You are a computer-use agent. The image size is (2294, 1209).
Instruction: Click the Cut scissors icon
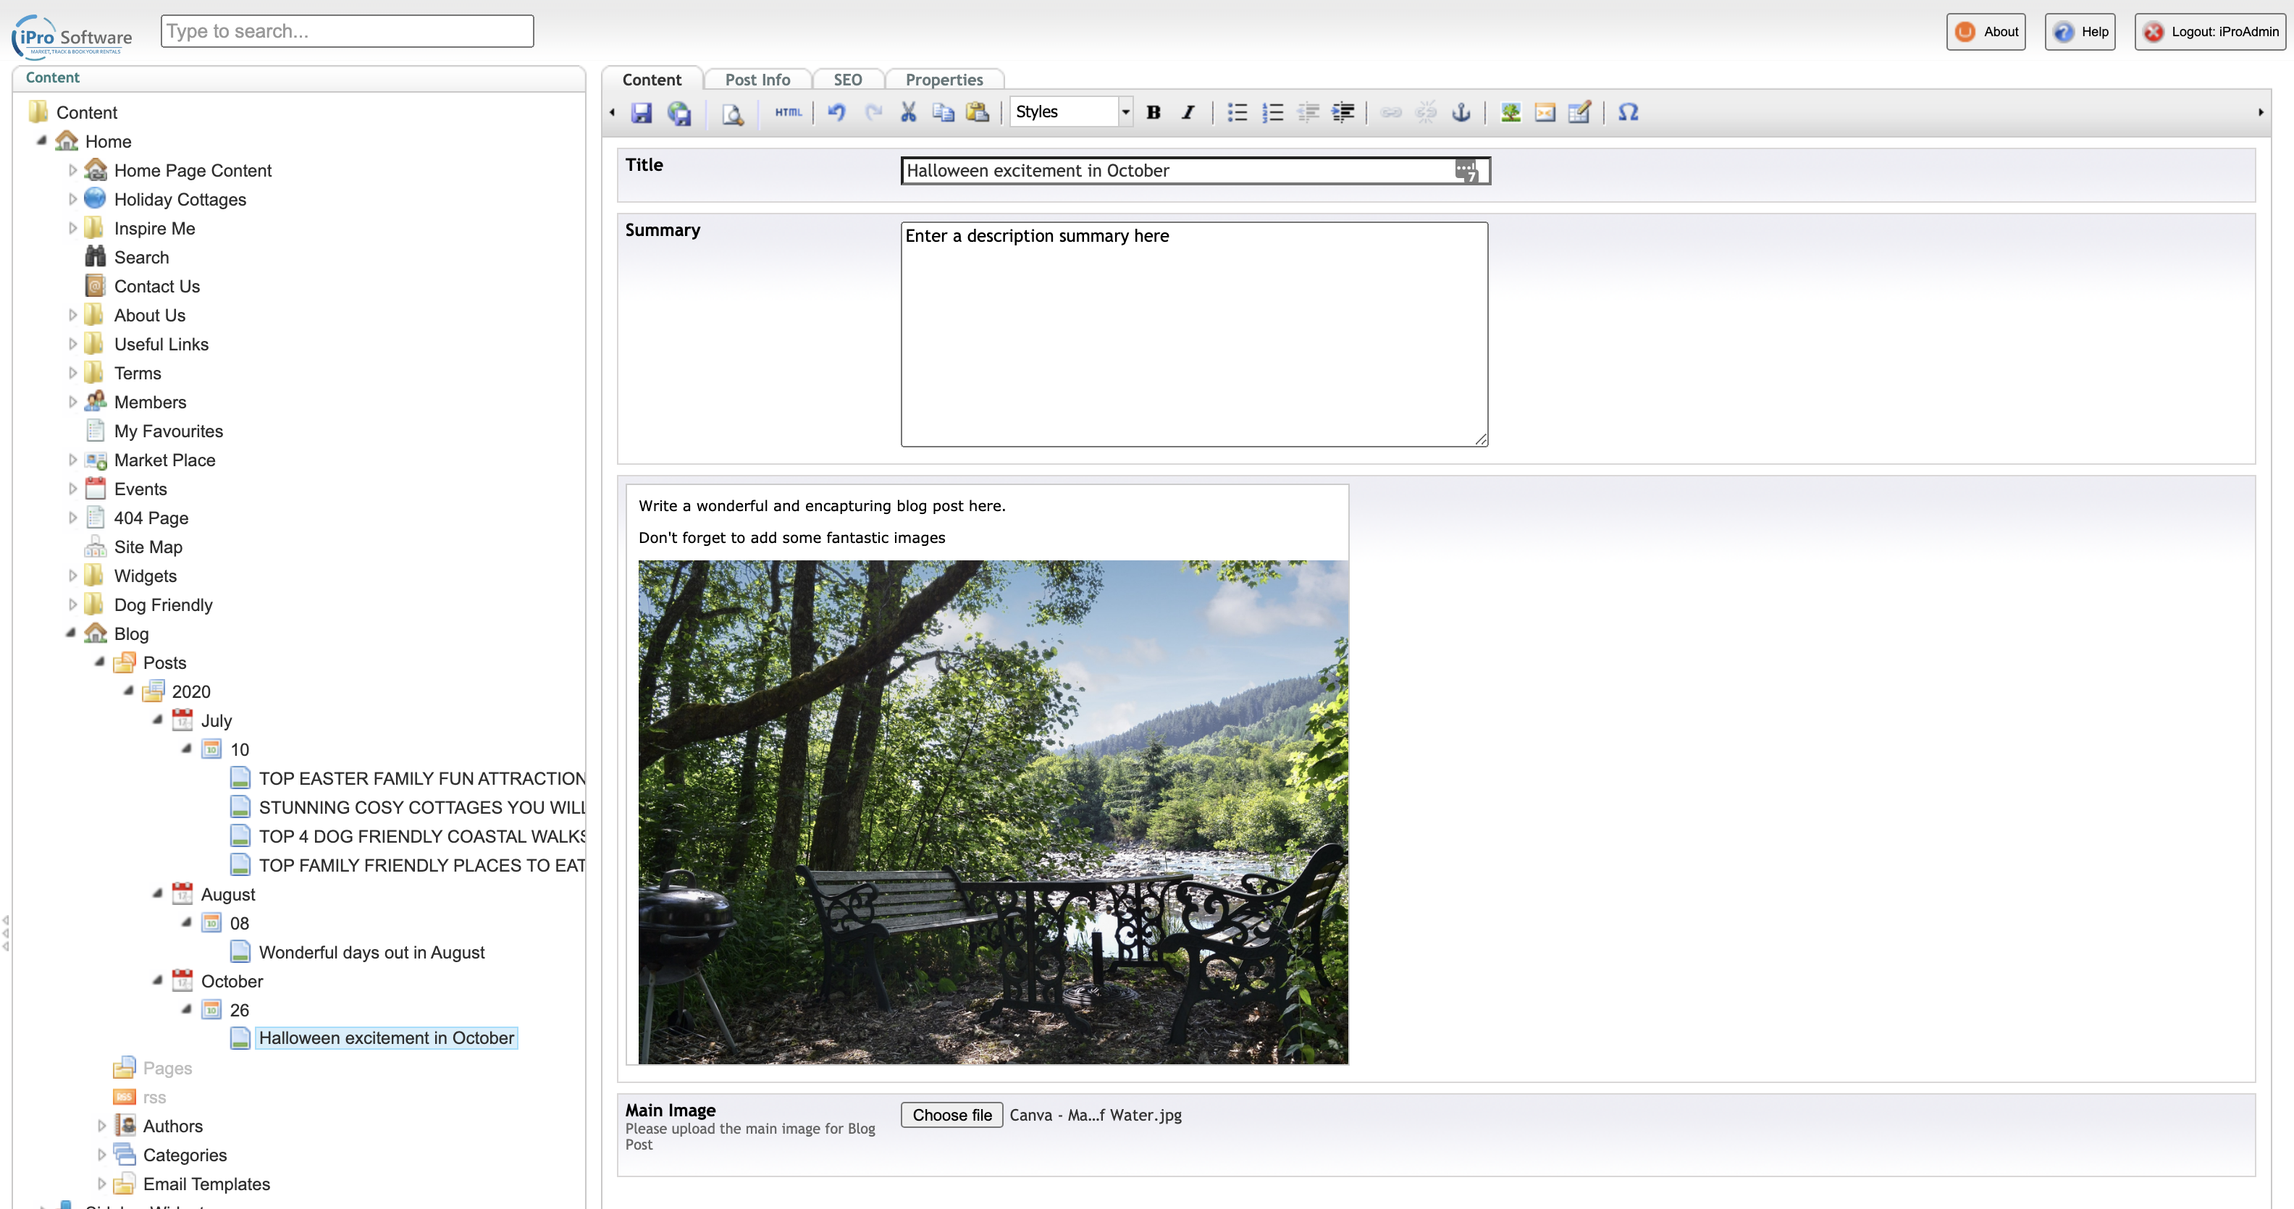click(x=907, y=112)
